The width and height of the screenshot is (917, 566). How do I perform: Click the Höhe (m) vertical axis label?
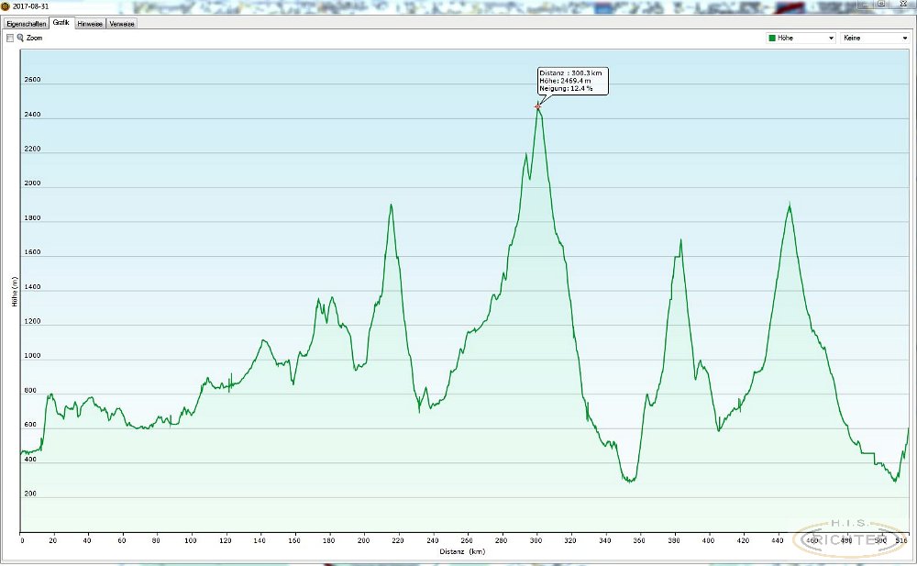[15, 291]
